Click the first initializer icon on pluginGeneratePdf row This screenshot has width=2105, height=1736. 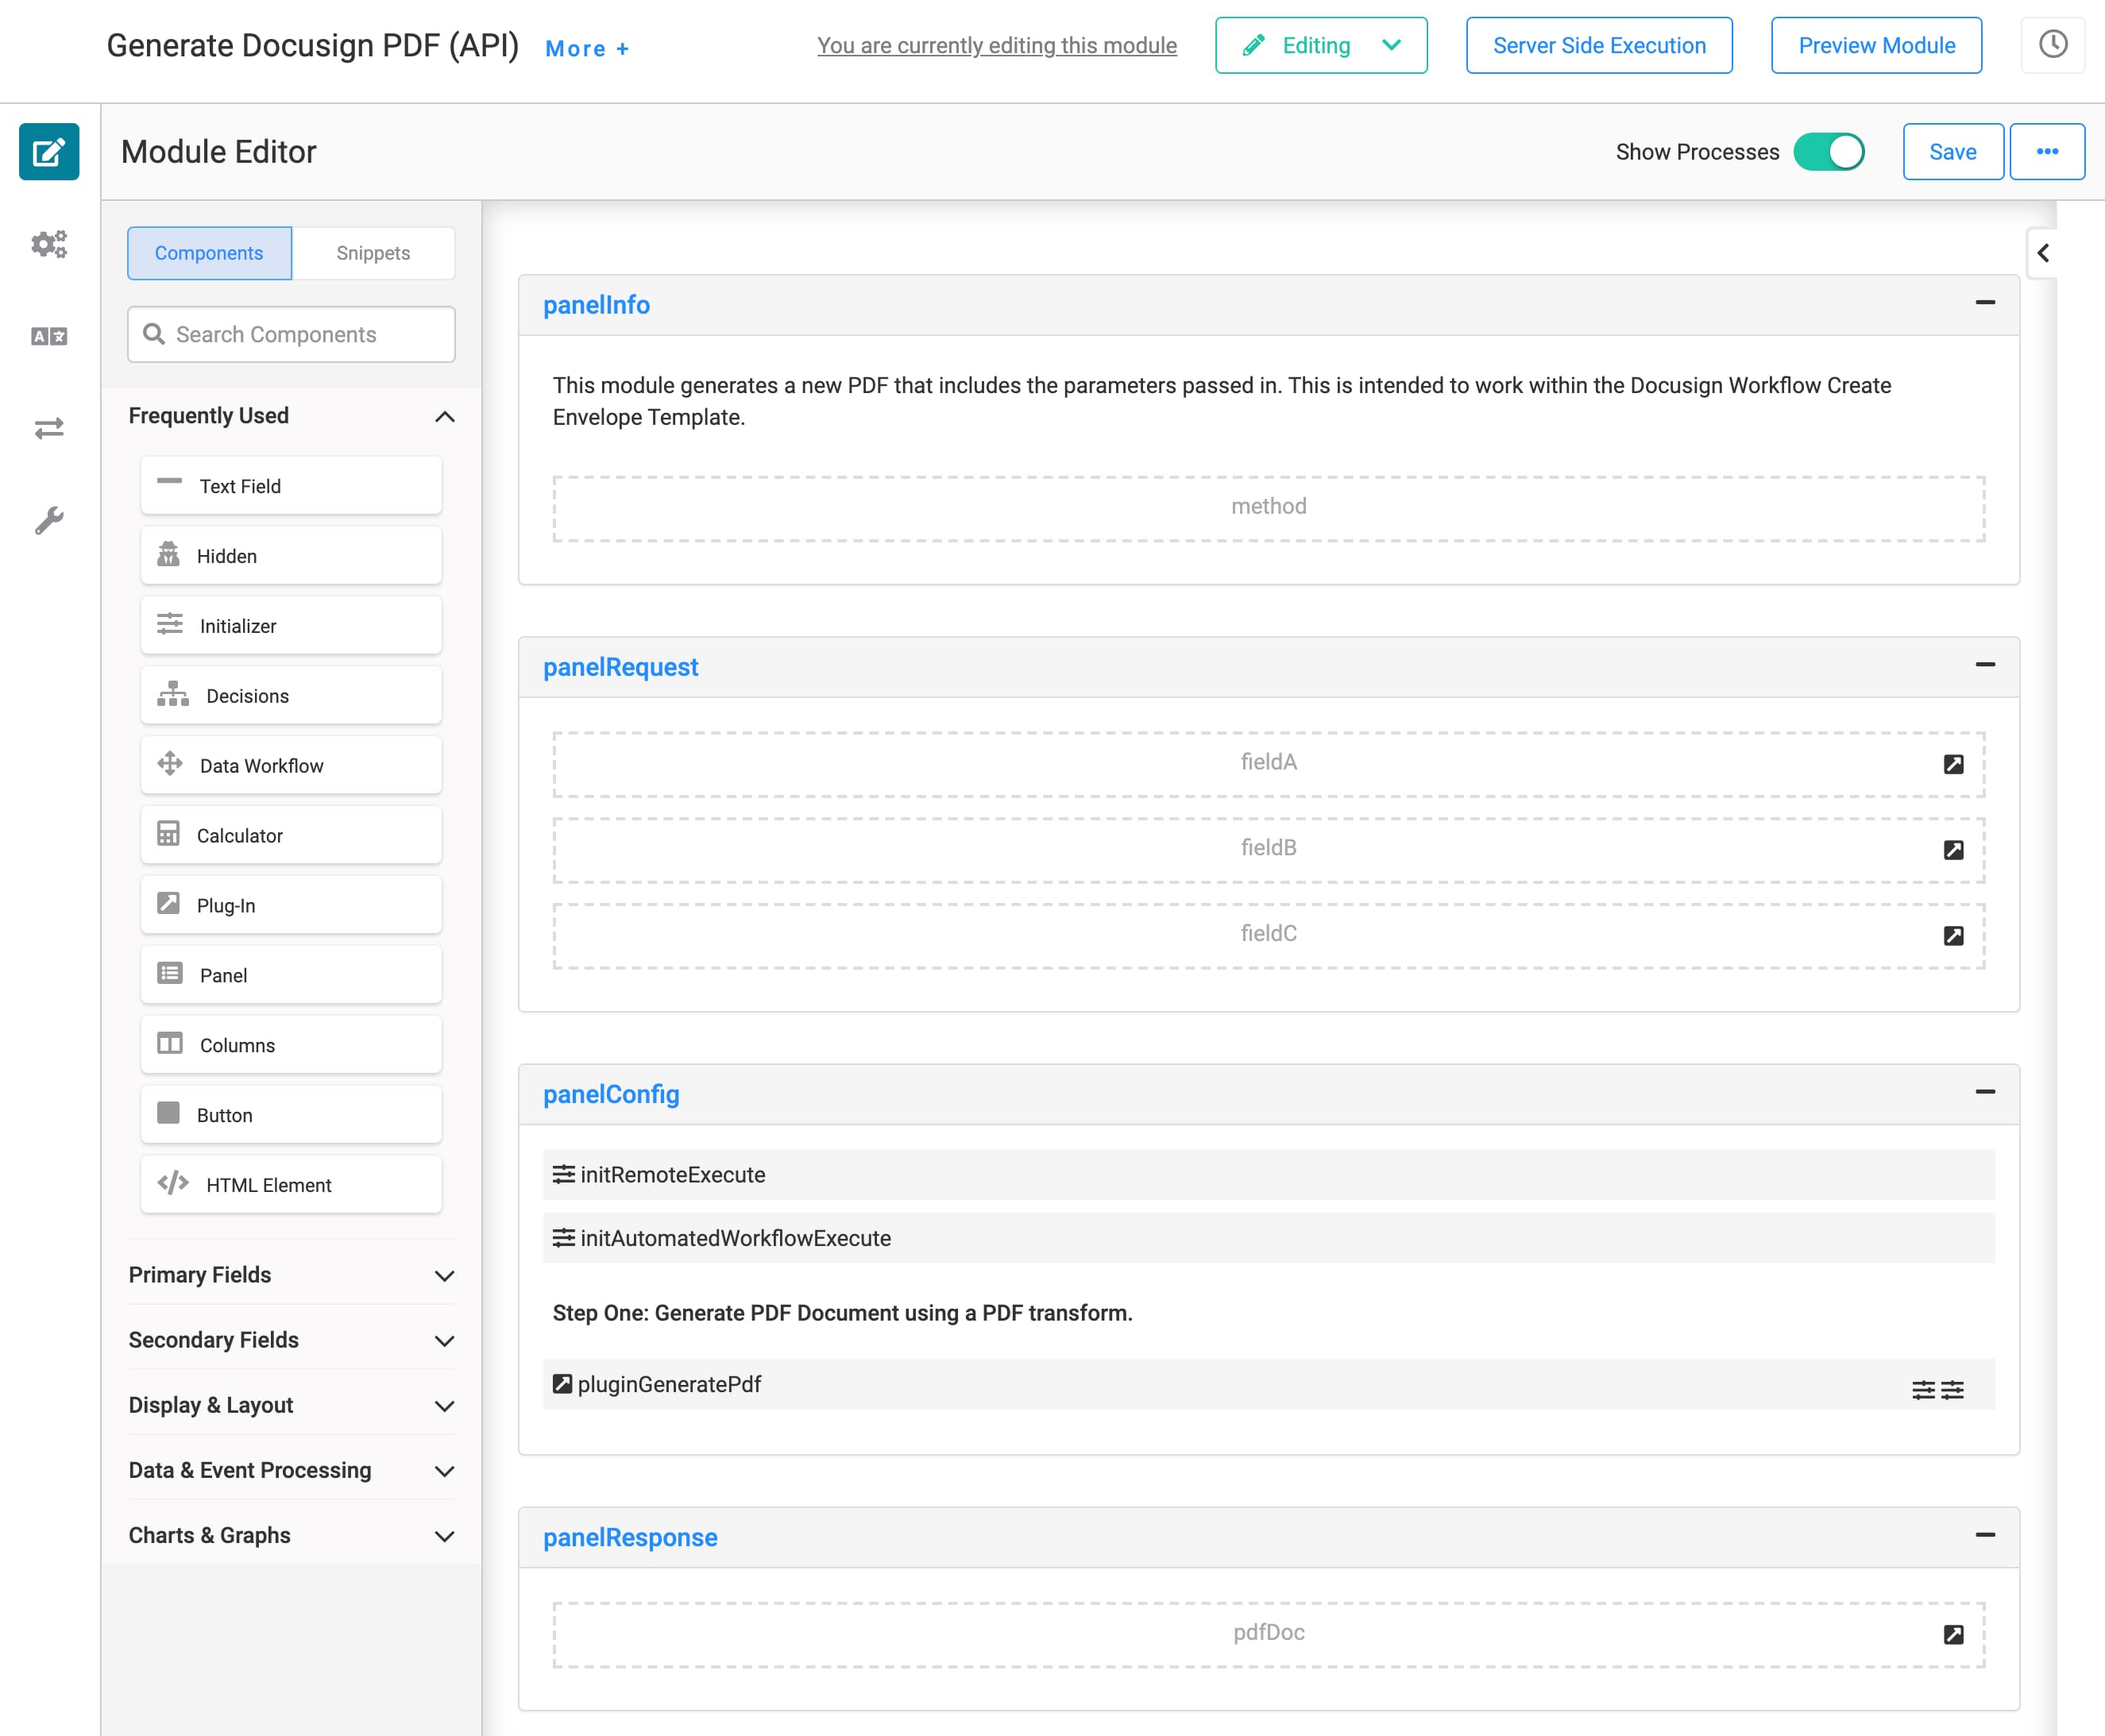pyautogui.click(x=1923, y=1390)
